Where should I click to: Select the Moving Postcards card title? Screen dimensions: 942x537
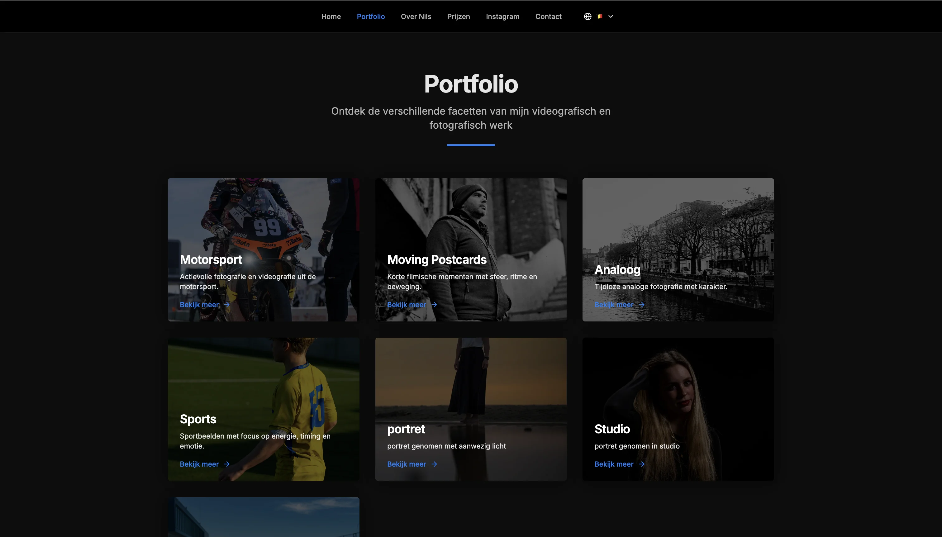point(437,260)
